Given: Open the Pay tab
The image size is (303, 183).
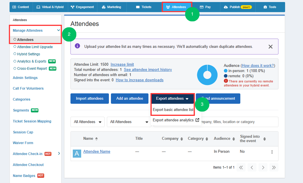Looking at the screenshot, I should point(205,7).
